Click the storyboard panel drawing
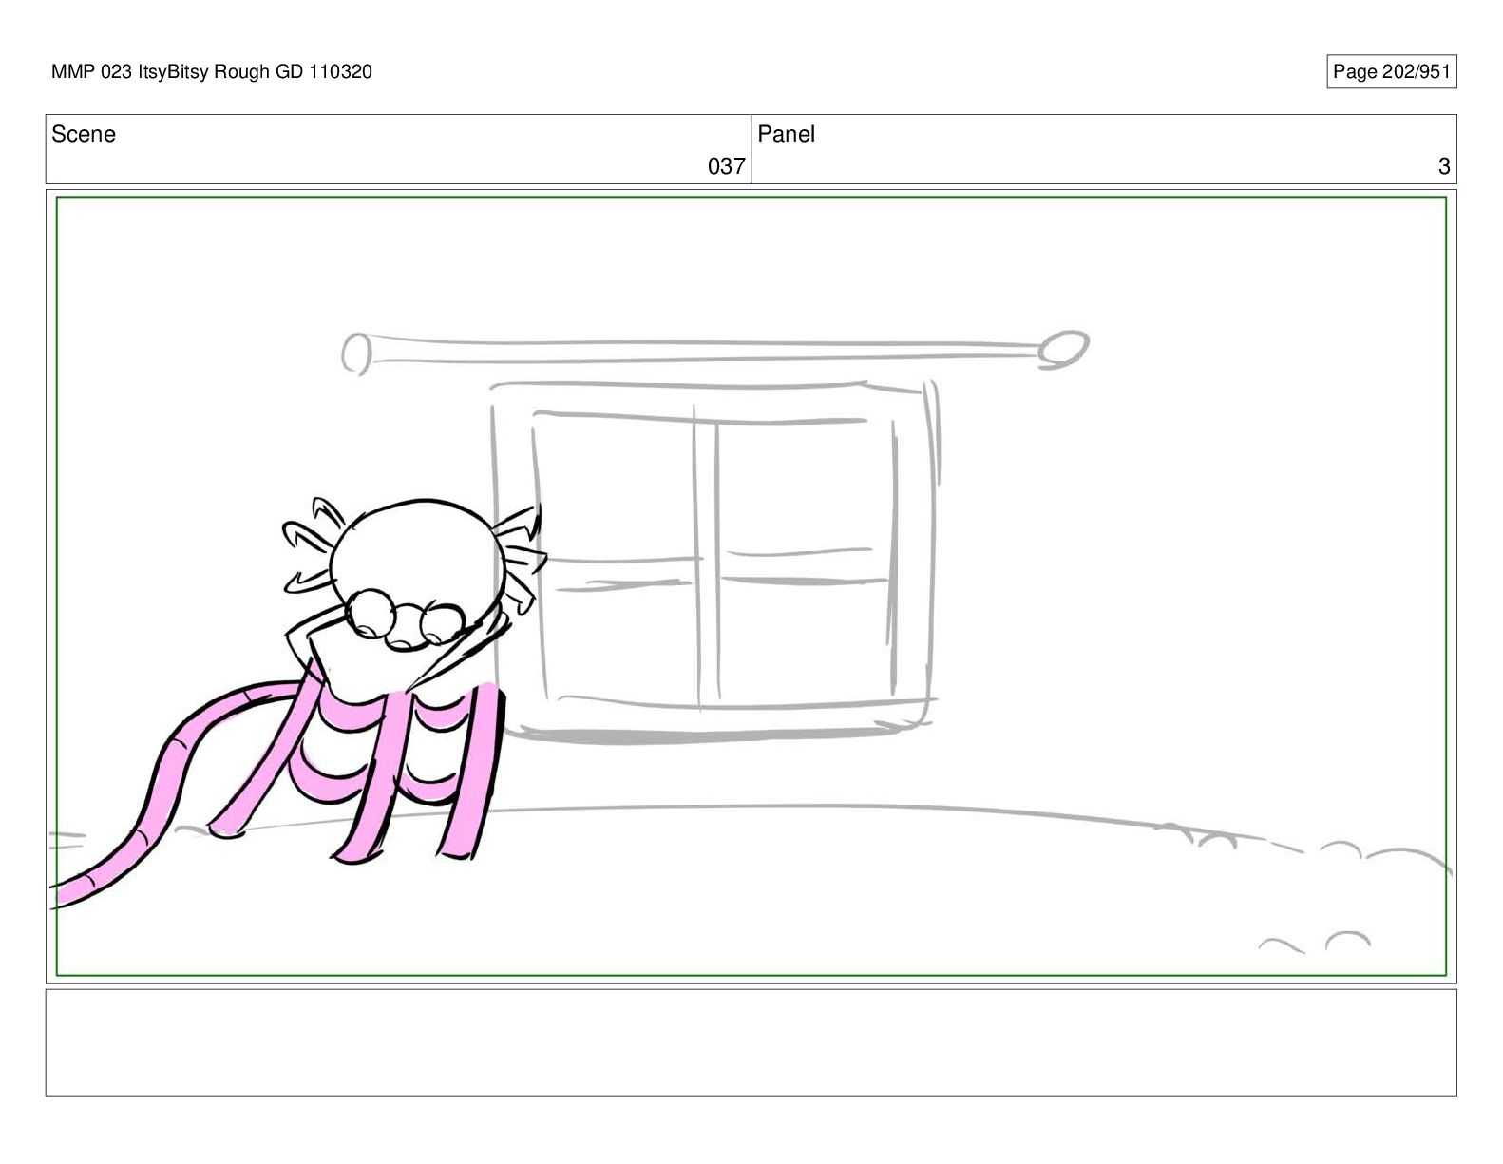 (x=751, y=586)
